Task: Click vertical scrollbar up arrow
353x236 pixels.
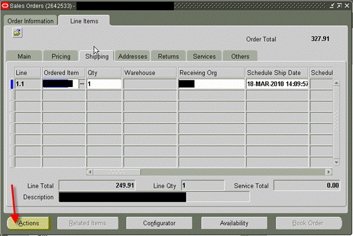Action: (x=336, y=83)
